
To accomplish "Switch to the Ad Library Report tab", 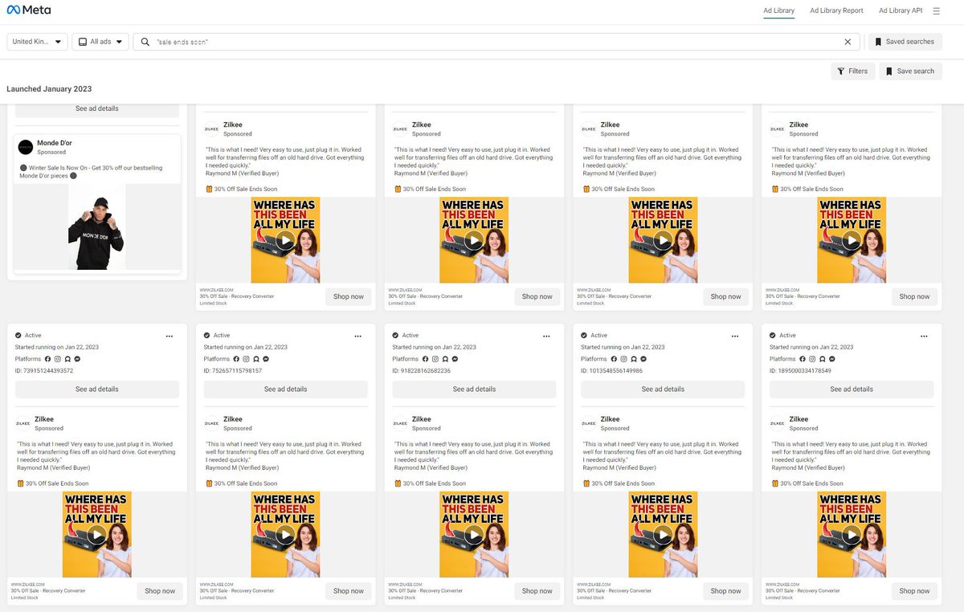I will pyautogui.click(x=836, y=10).
